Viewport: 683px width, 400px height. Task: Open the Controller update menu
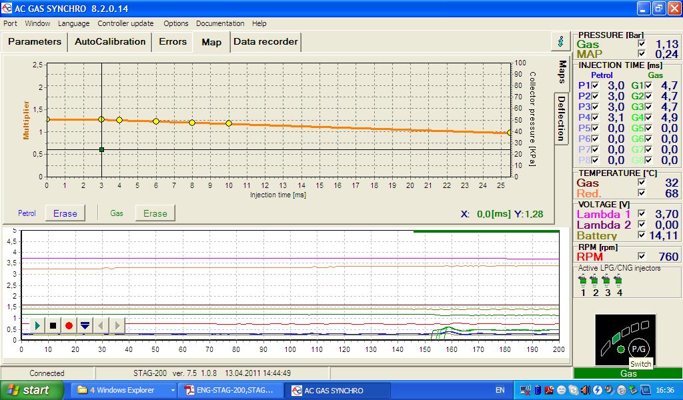pyautogui.click(x=125, y=23)
